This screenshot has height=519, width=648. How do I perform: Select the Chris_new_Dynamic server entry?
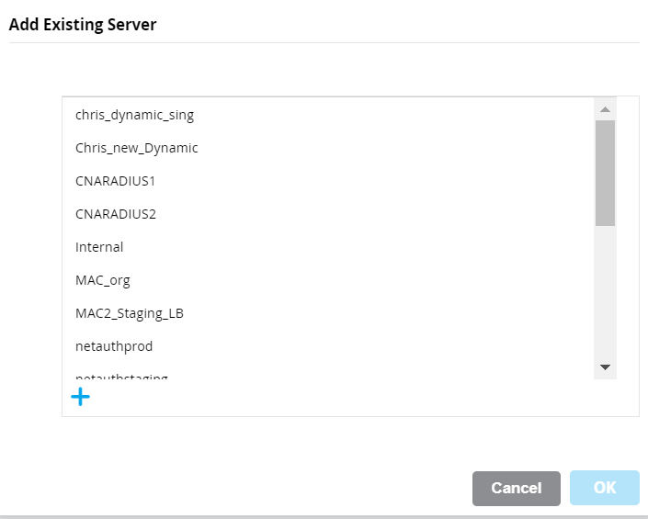click(x=136, y=148)
